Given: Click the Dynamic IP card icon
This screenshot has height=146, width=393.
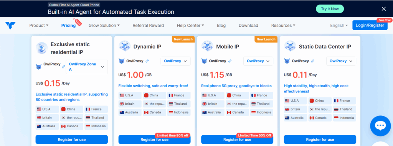Looking at the screenshot, I should (x=125, y=46).
